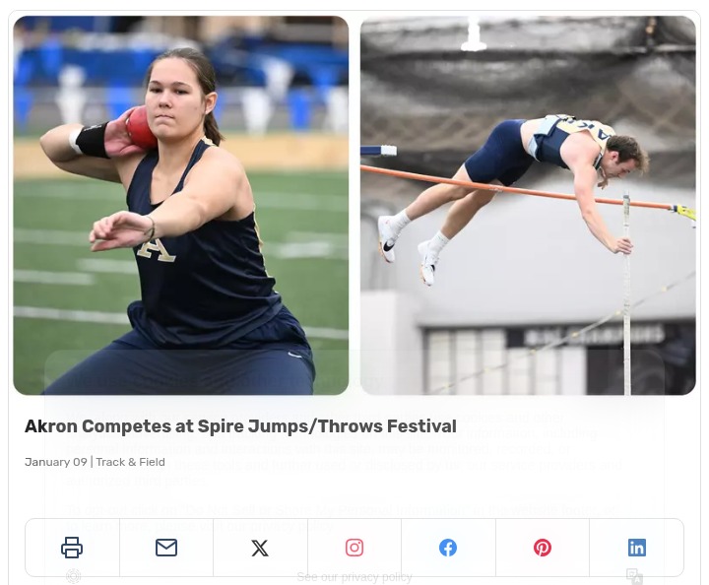Click the 'A' logo on the thrower's jersey

pos(157,245)
